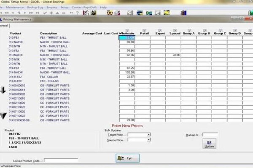
Task: Click product code 014-R-FBJ
Action: click(x=15, y=77)
